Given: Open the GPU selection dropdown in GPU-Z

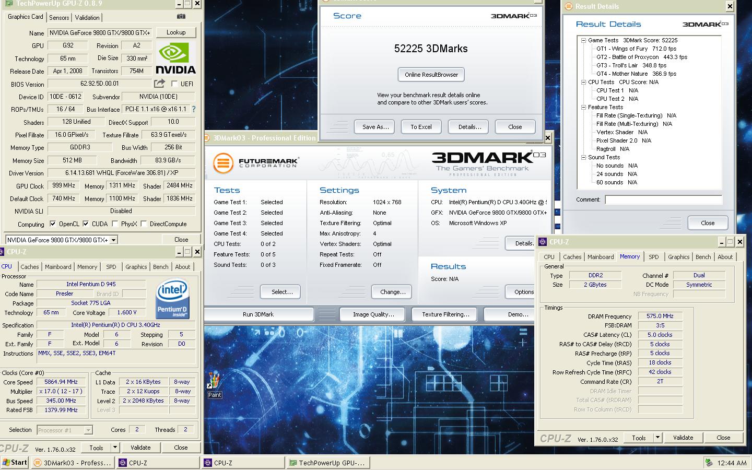Looking at the screenshot, I should click(113, 240).
